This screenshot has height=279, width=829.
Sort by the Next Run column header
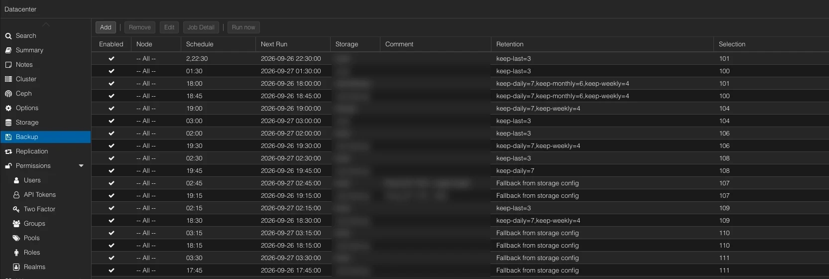293,44
